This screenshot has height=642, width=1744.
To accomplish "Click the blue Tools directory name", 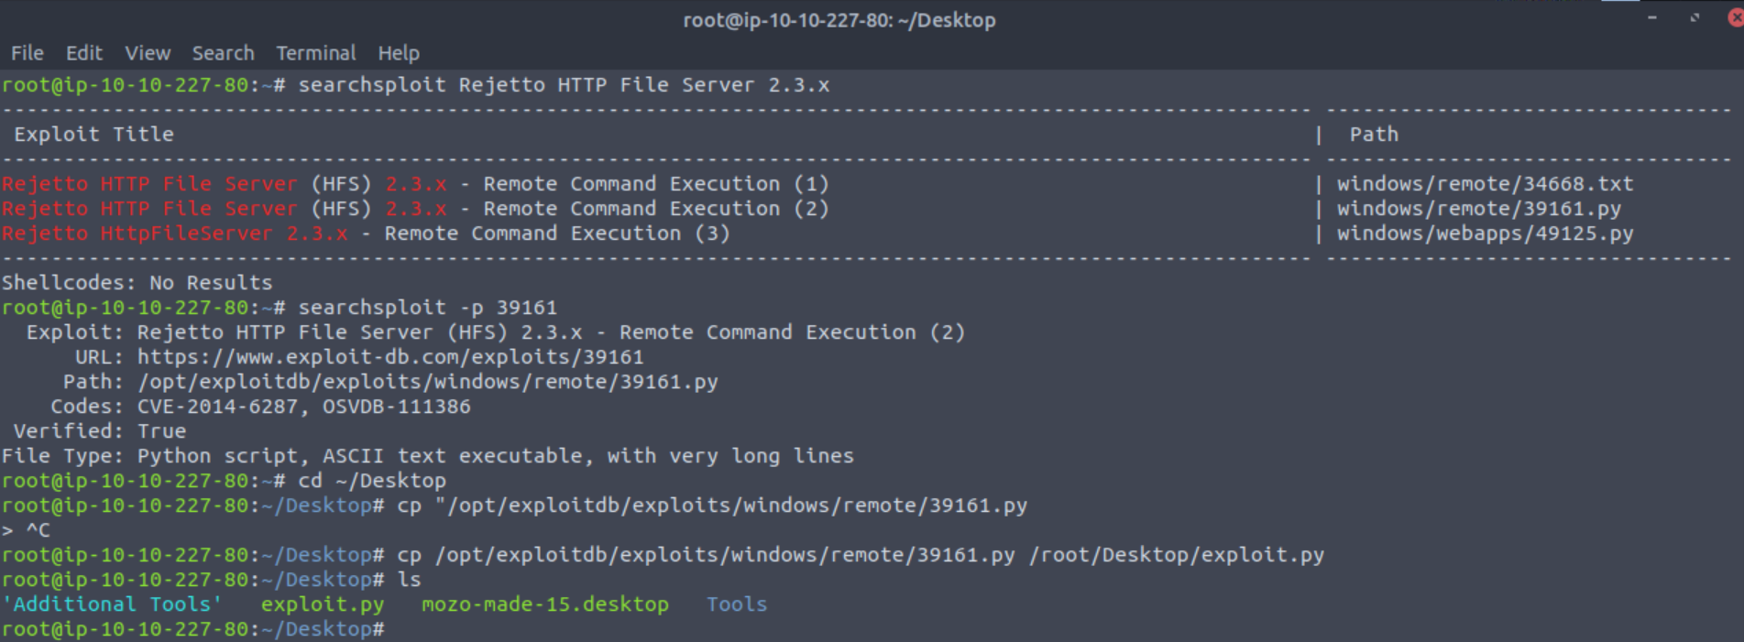I will 736,604.
